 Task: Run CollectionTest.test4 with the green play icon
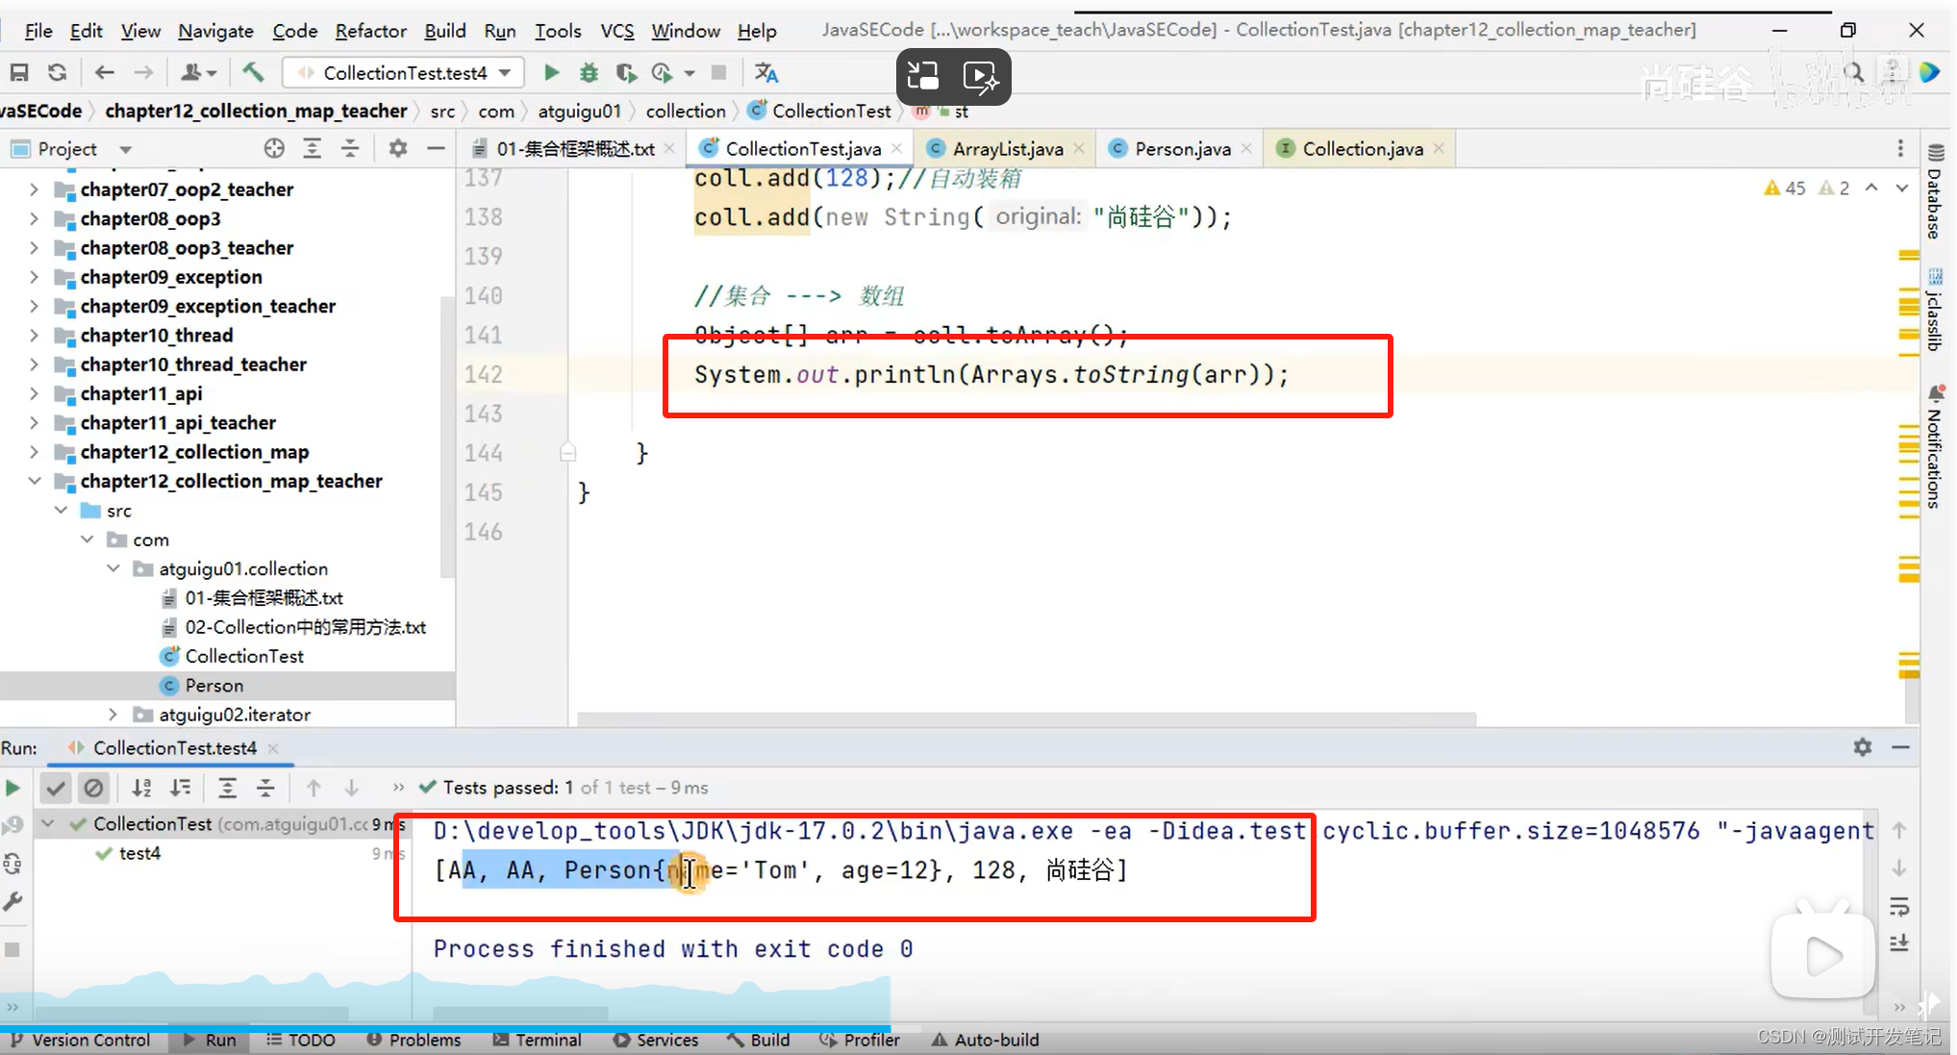click(x=551, y=72)
